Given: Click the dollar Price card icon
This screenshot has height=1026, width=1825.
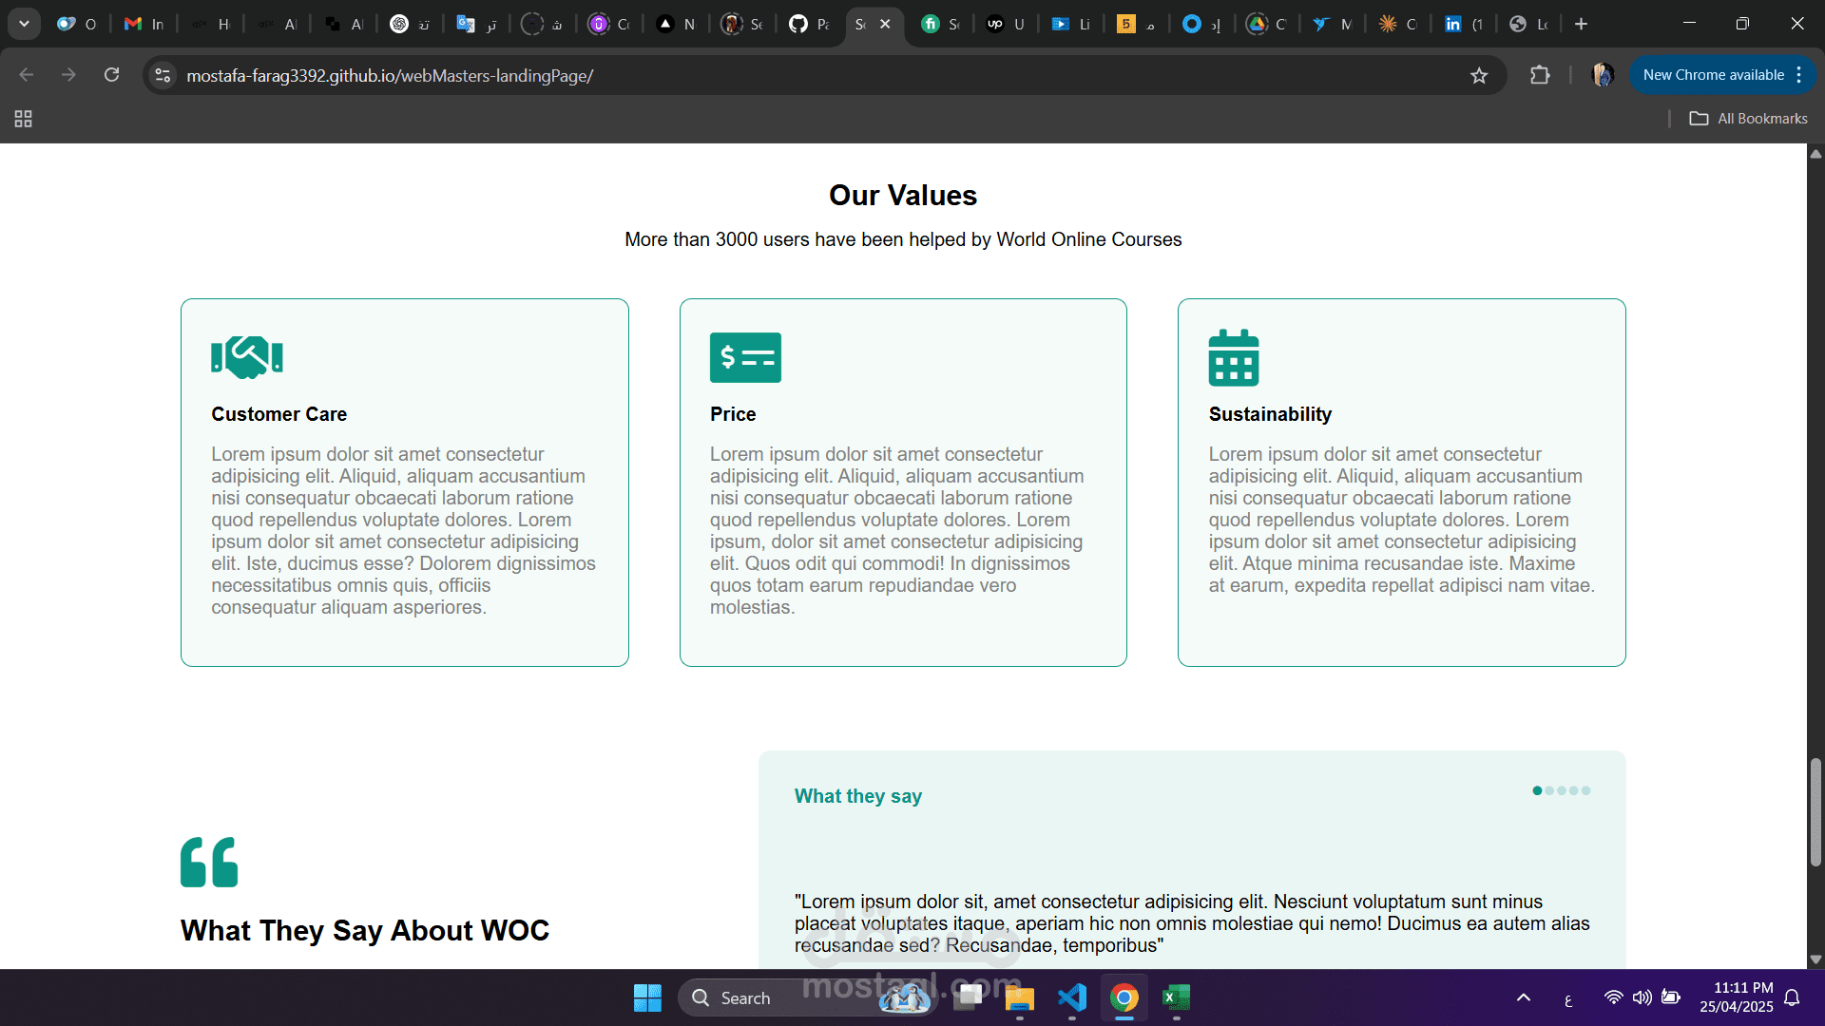Looking at the screenshot, I should pyautogui.click(x=745, y=357).
